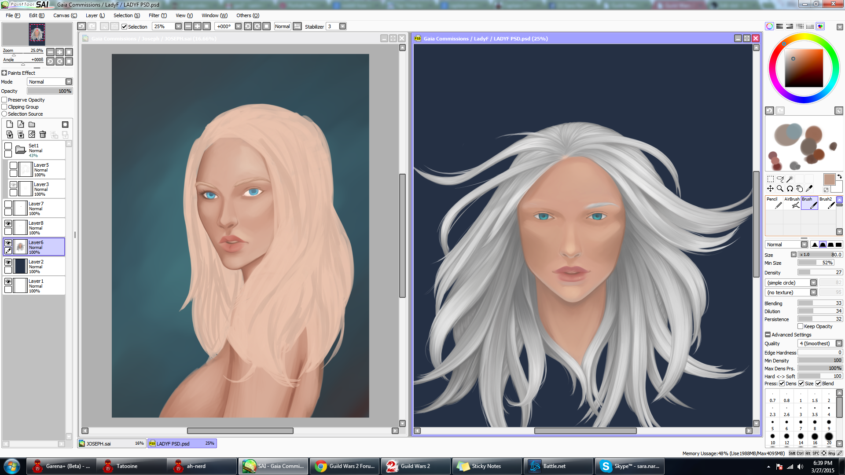
Task: Adjust the brush Density slider
Action: (x=820, y=272)
